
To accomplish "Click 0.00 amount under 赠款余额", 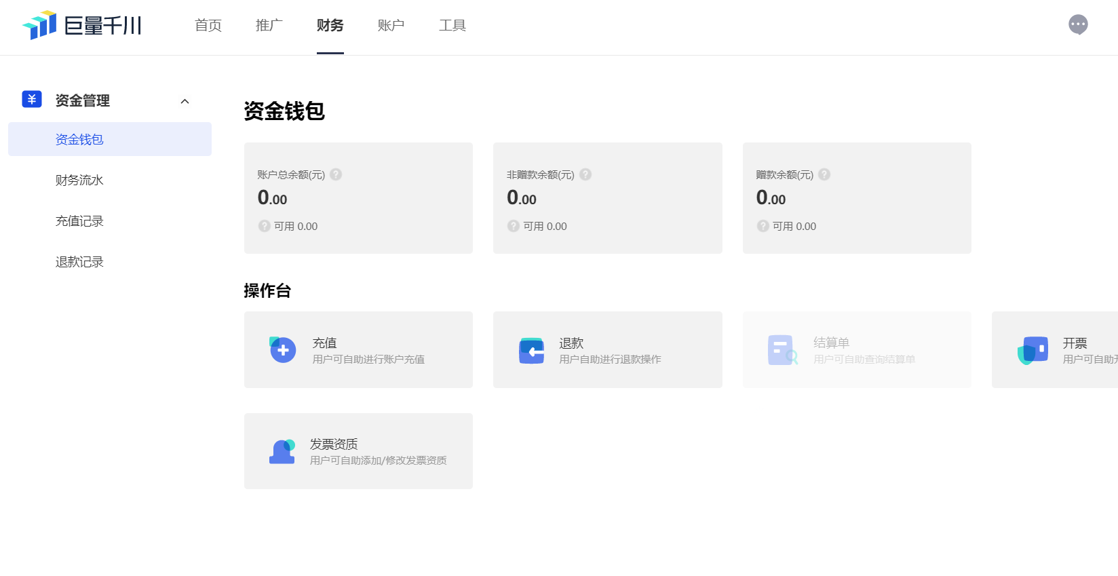I will [x=771, y=198].
